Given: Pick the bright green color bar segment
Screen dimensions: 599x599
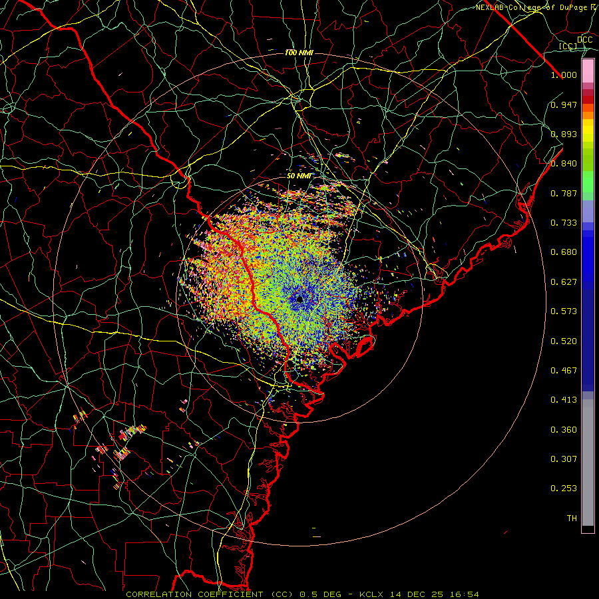Looking at the screenshot, I should (x=588, y=182).
